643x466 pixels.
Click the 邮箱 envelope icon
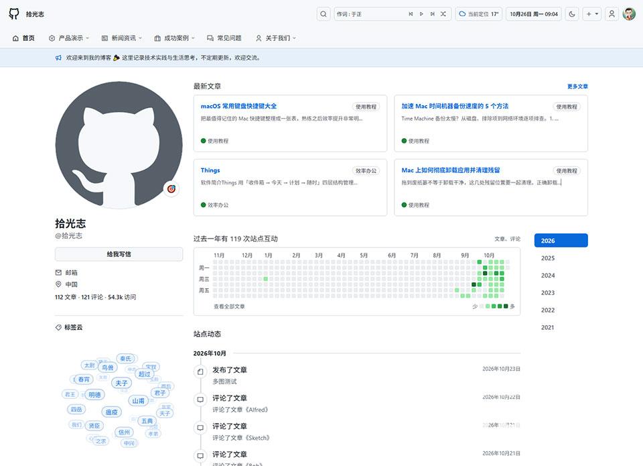click(58, 273)
